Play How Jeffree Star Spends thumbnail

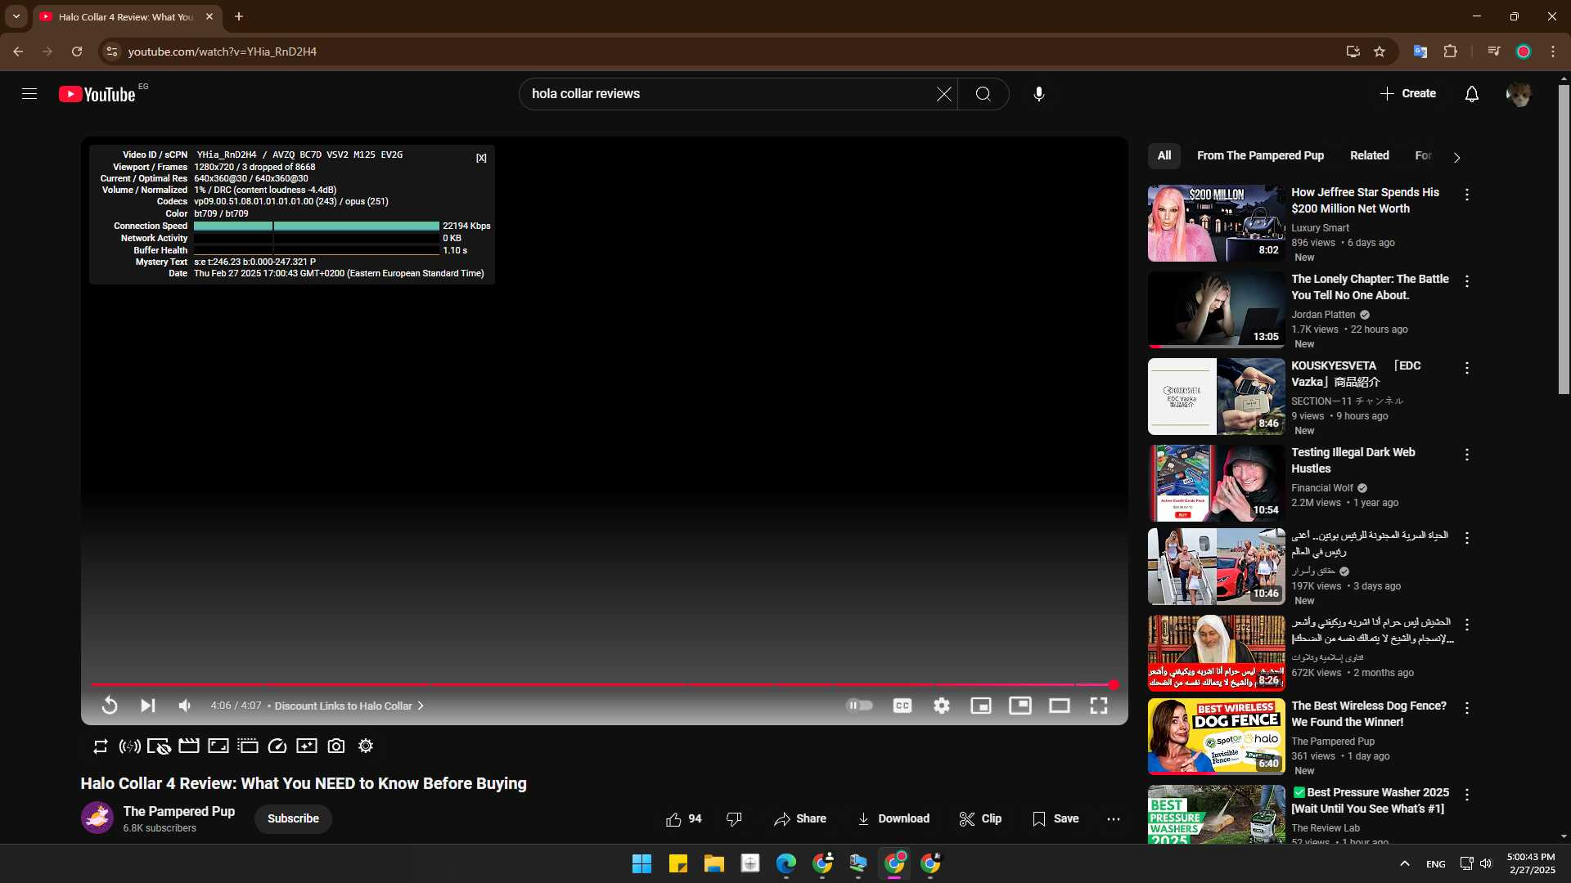1216,223
